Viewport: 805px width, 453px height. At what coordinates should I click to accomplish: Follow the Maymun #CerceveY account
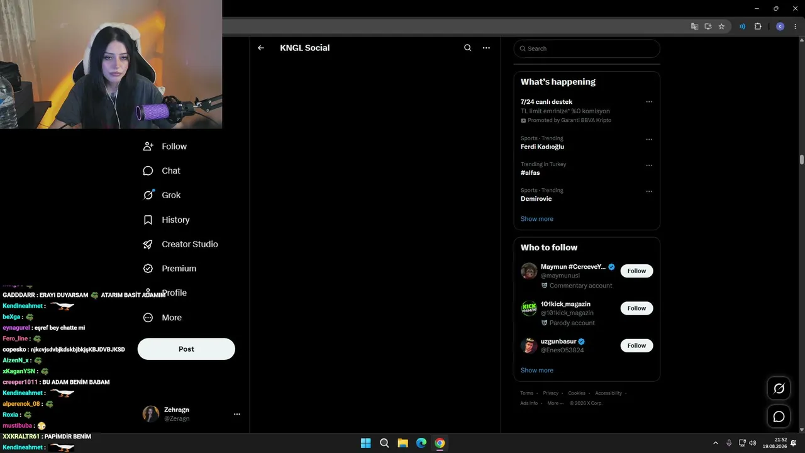pyautogui.click(x=636, y=271)
